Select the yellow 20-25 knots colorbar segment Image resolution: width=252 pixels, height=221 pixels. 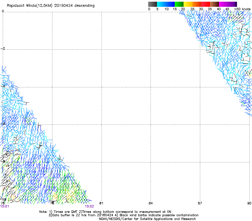(x=188, y=4)
